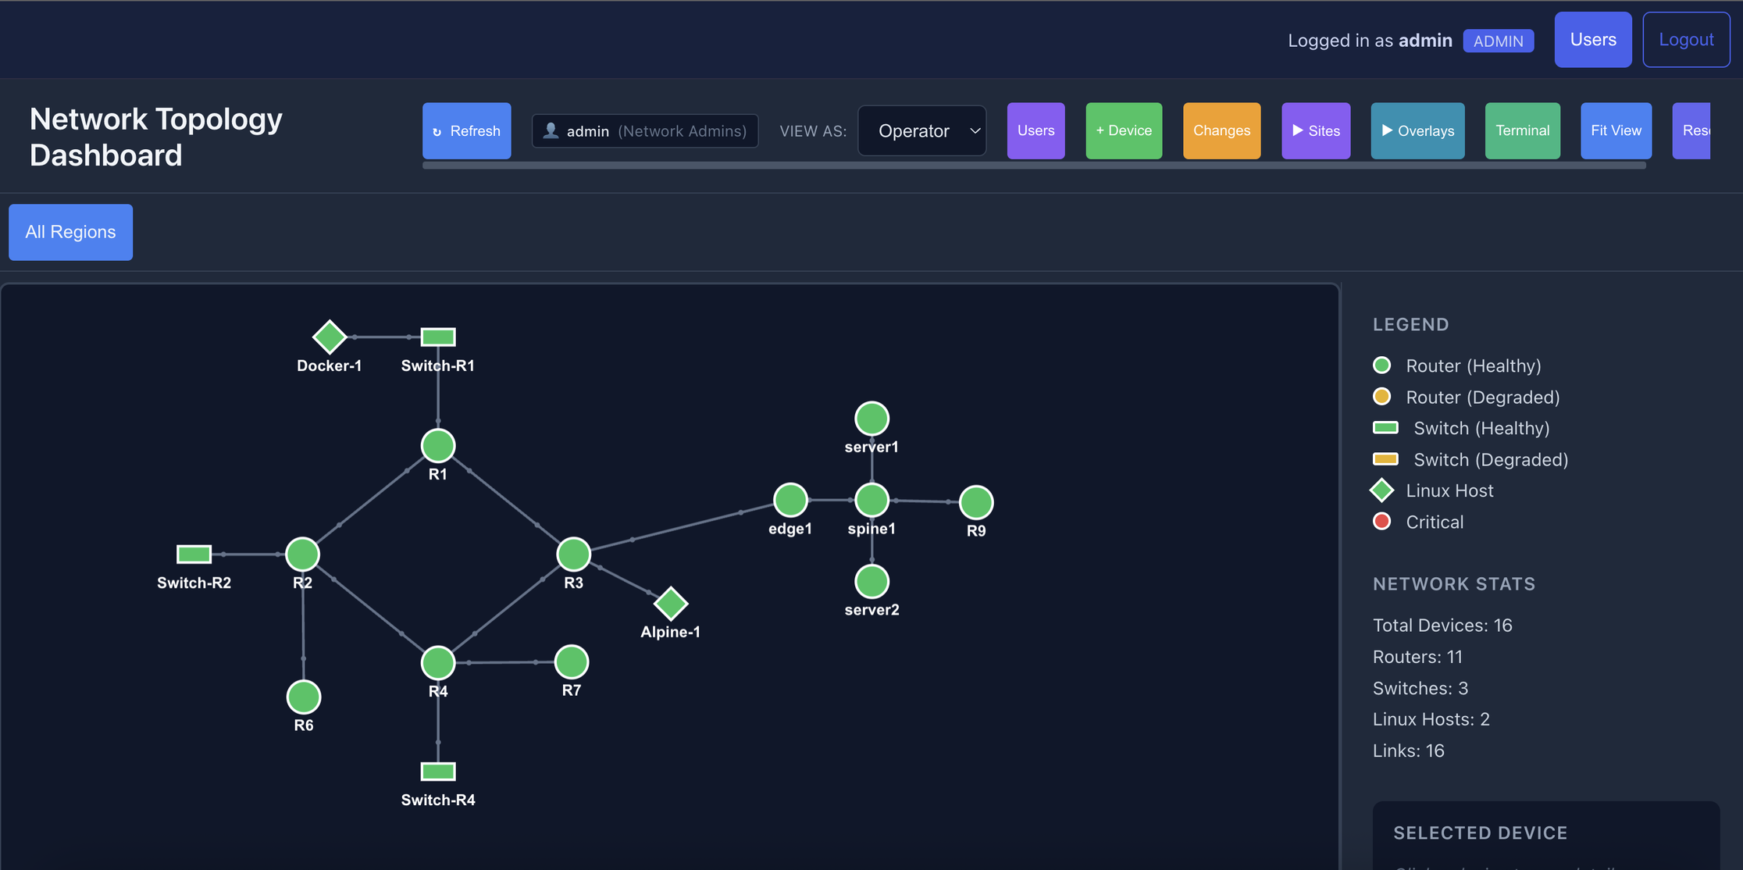Click the server2 node
This screenshot has height=870, width=1743.
(871, 582)
